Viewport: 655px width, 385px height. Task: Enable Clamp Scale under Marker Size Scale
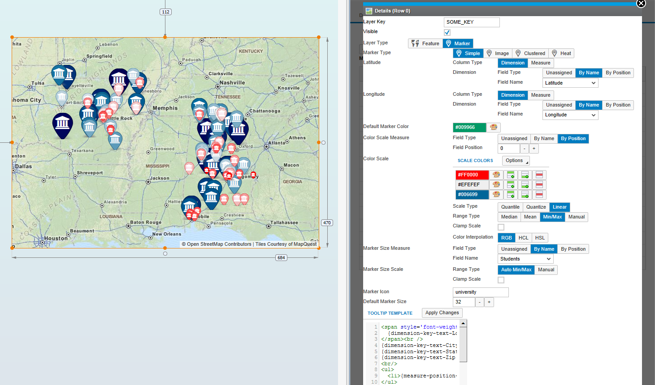501,280
